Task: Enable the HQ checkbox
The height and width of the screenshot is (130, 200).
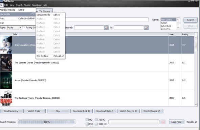Action: click(x=87, y=120)
